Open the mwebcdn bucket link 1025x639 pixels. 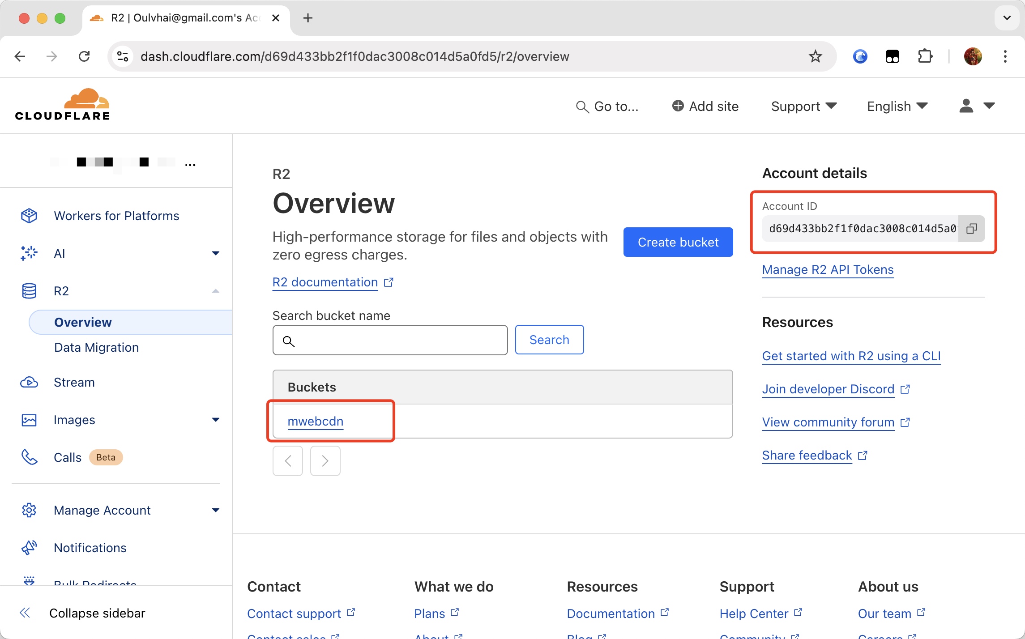315,421
